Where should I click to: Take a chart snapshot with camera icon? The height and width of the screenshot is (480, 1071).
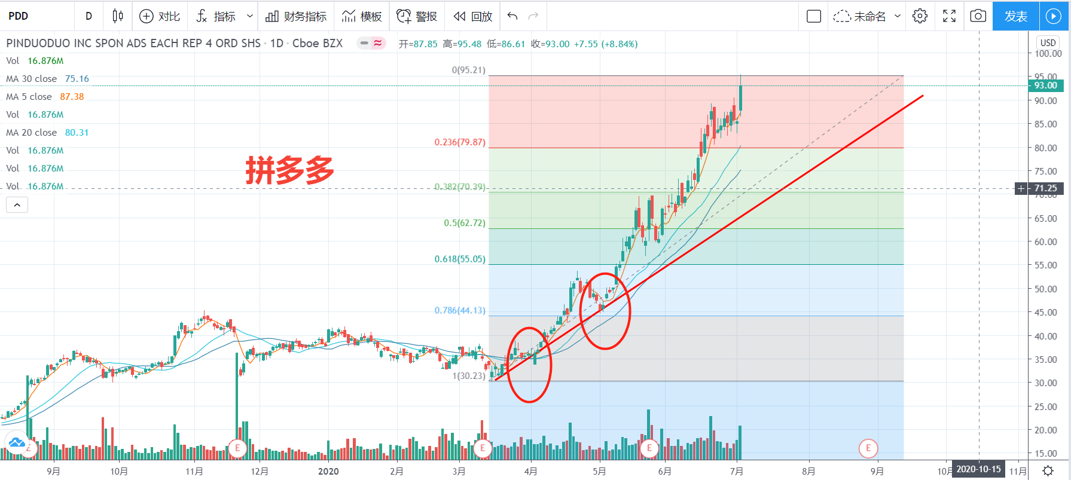coord(978,16)
